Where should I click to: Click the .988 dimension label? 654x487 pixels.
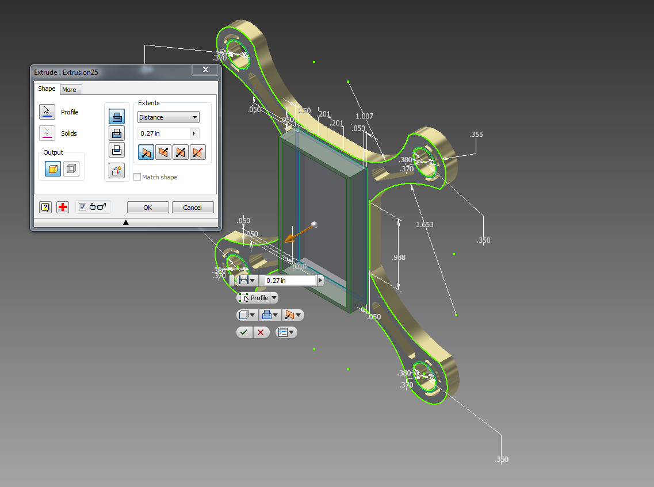click(398, 257)
